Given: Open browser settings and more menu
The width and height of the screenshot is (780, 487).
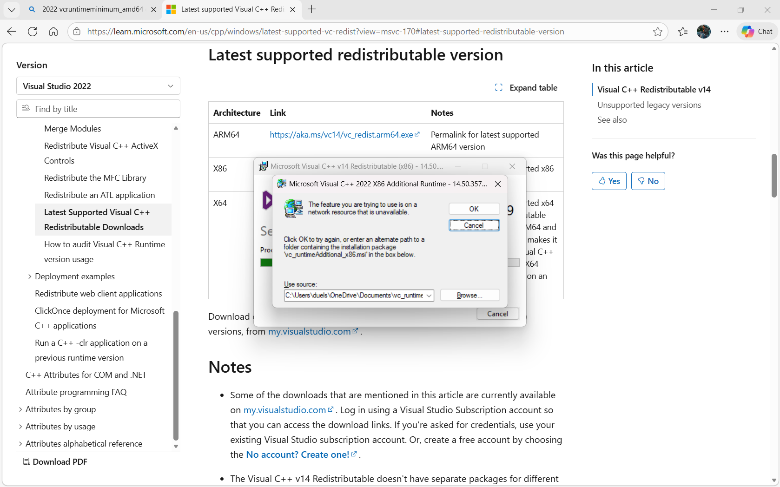Looking at the screenshot, I should coord(725,32).
